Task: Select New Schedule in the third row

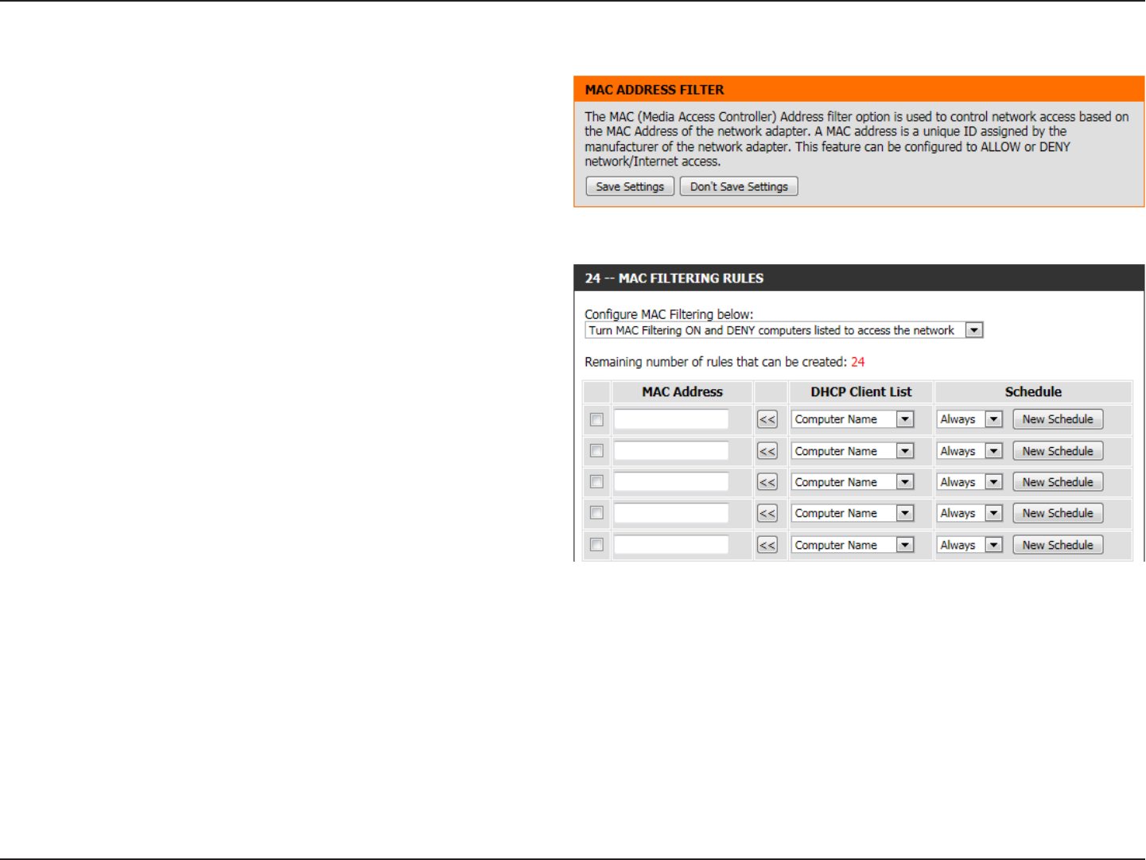Action: (1058, 482)
